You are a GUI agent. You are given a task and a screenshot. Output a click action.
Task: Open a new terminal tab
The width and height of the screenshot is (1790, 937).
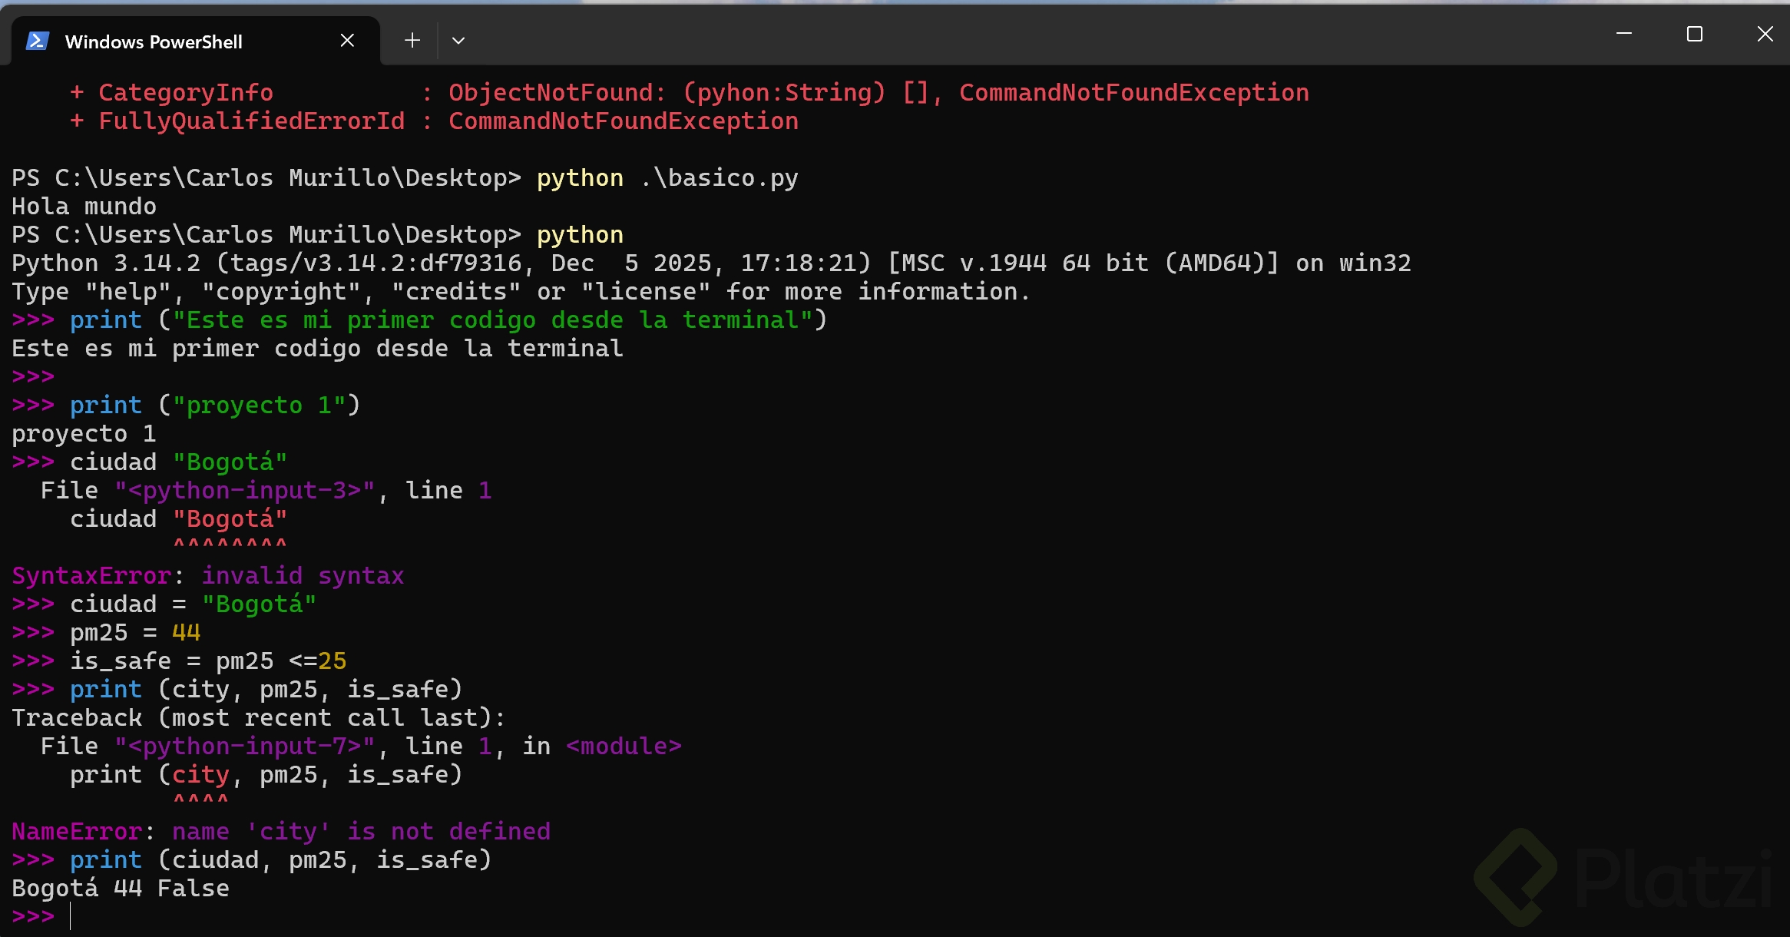[412, 41]
